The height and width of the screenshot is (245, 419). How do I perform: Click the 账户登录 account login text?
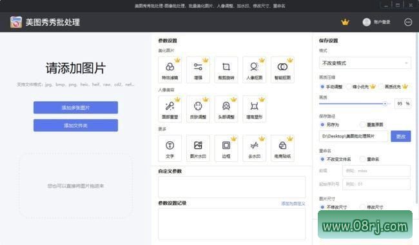point(382,22)
